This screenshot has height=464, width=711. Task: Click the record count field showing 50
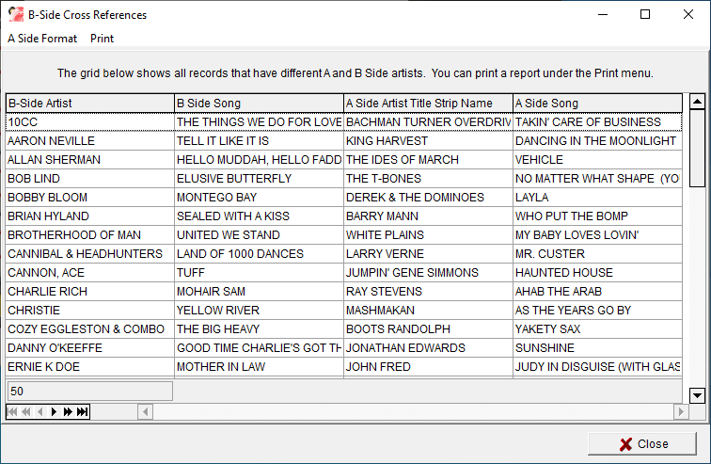(89, 391)
